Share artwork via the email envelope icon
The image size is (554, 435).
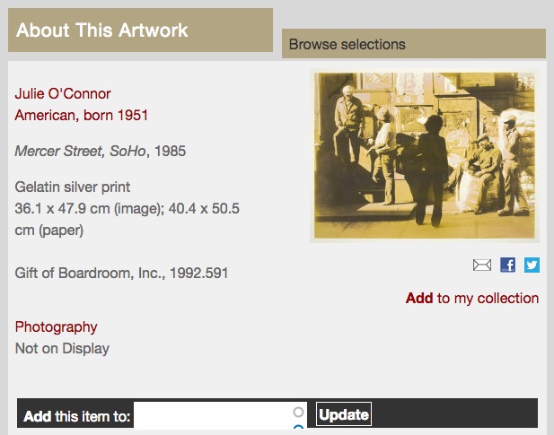tap(482, 265)
